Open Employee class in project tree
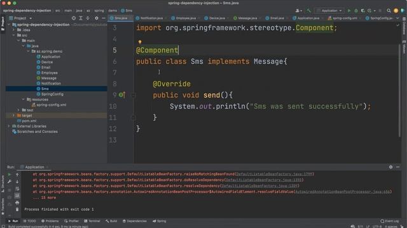Image resolution: width=407 pixels, height=228 pixels. 47,73
